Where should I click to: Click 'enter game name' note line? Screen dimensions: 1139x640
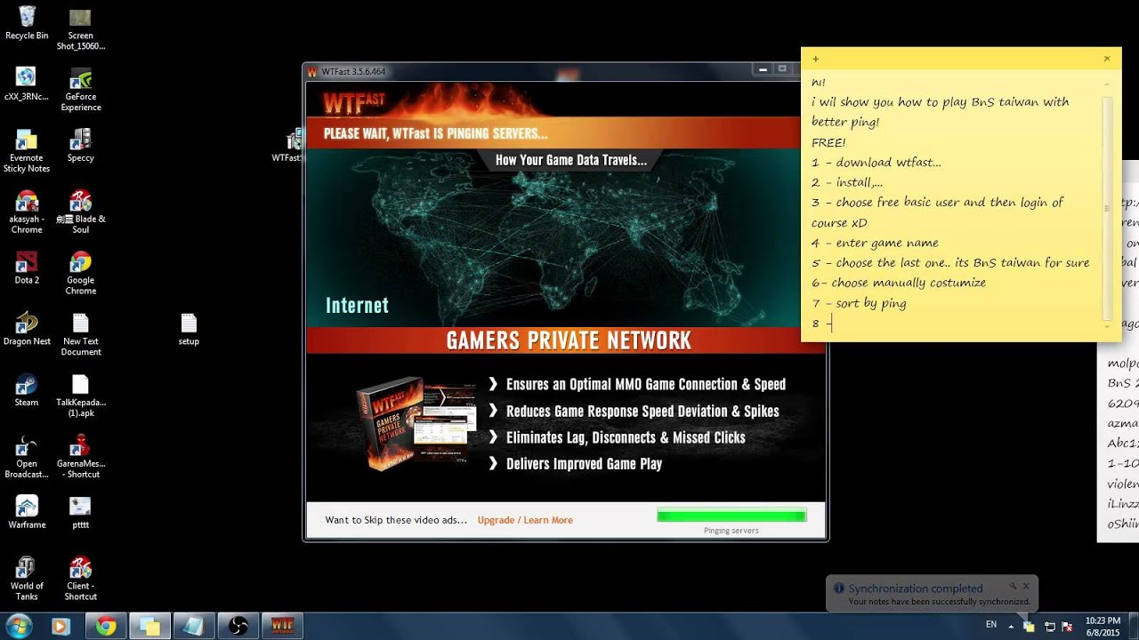tap(875, 243)
